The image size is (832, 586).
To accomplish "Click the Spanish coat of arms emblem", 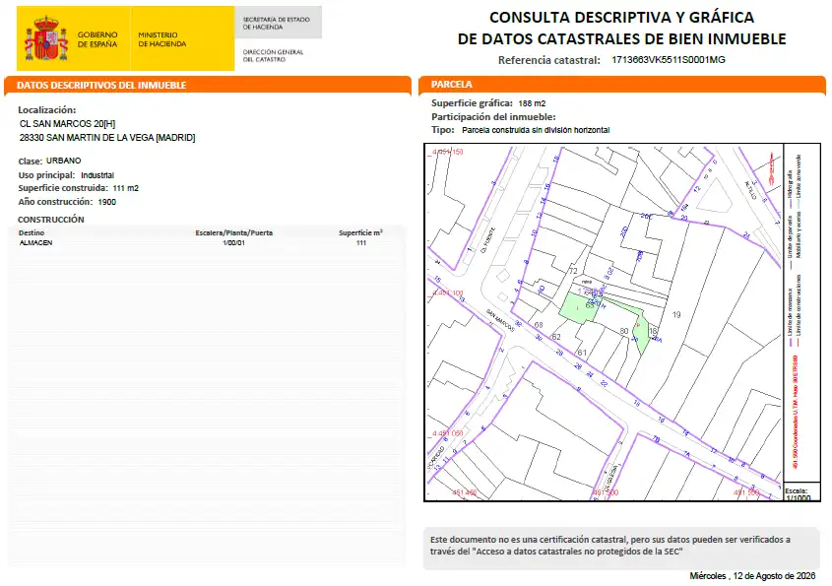I will (46, 38).
